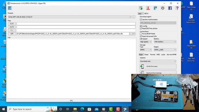
Task: Click the Type here to search box
Action: coord(32,109)
